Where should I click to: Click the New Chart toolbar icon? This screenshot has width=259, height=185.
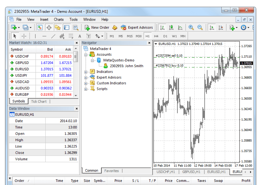pos(14,27)
